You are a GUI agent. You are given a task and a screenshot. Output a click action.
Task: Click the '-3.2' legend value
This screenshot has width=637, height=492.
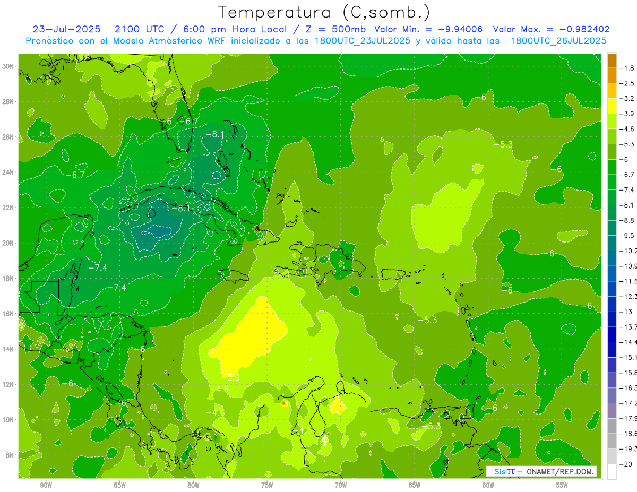pos(627,99)
